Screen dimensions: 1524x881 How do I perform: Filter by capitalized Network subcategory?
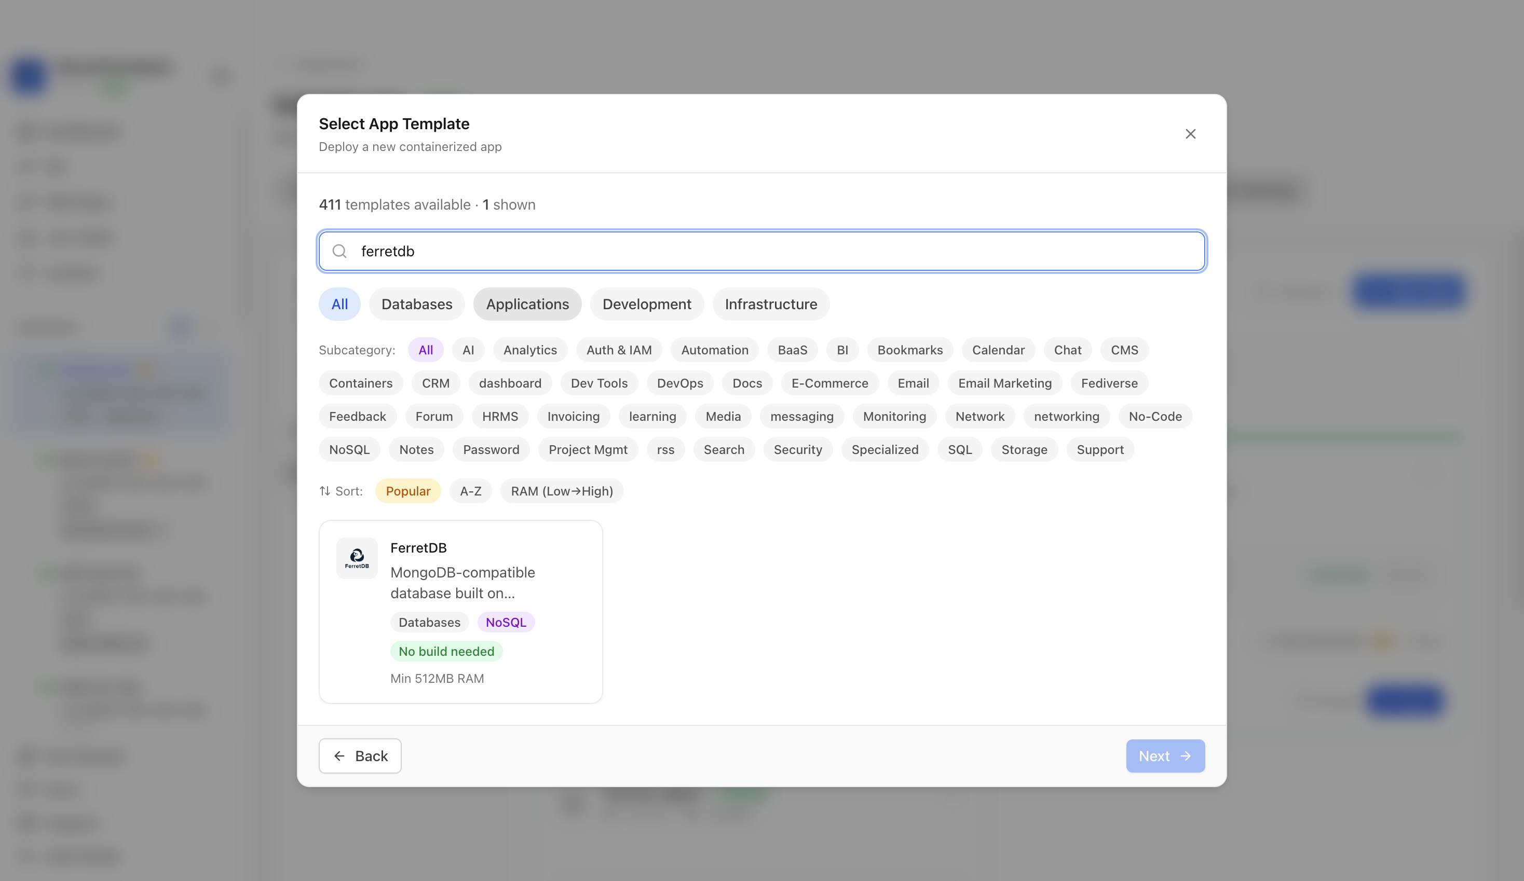[x=979, y=417]
